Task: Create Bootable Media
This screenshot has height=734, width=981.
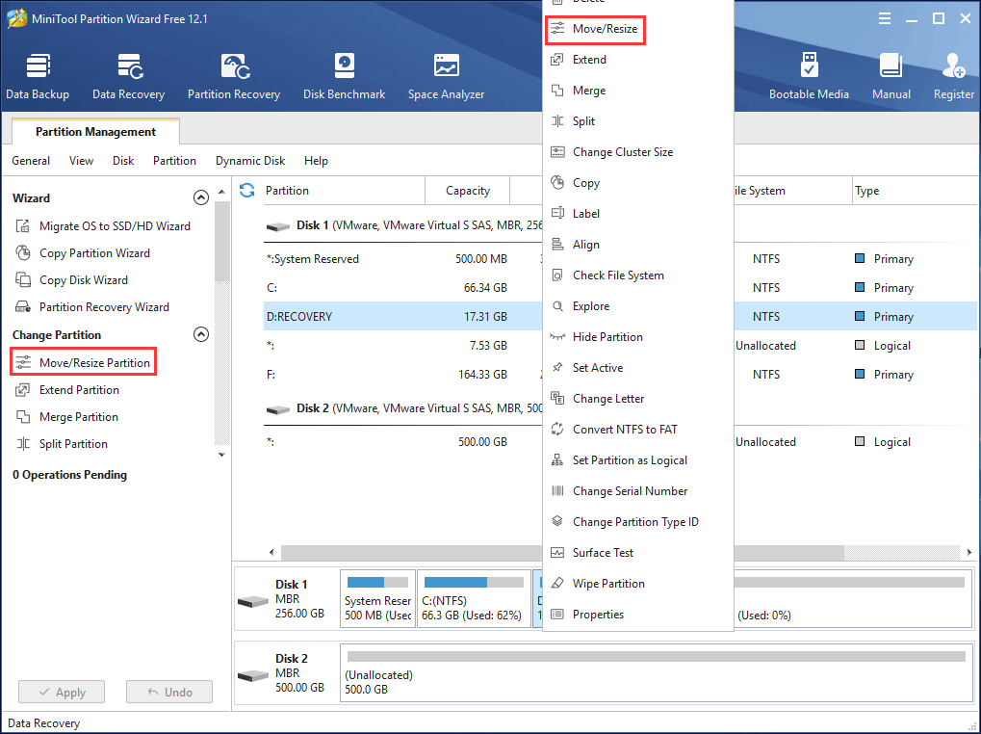Action: click(809, 76)
